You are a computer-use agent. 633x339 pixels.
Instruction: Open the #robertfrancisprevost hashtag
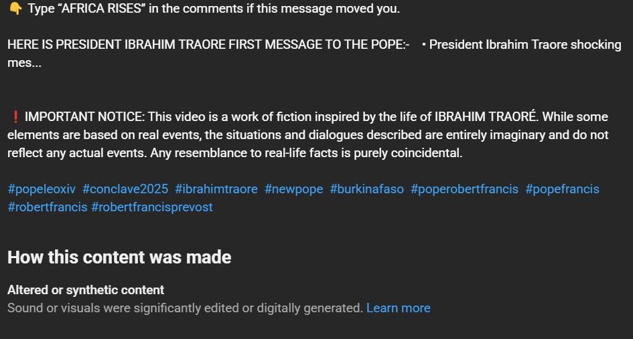[152, 207]
